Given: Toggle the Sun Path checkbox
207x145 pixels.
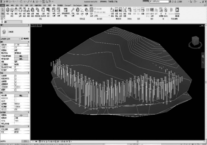Looking at the screenshot, I should tap(15, 70).
